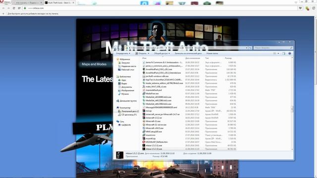Screen dimensions: 317x178
Task: Click the Minecraft-11.exe file icon
Action: coord(144,121)
